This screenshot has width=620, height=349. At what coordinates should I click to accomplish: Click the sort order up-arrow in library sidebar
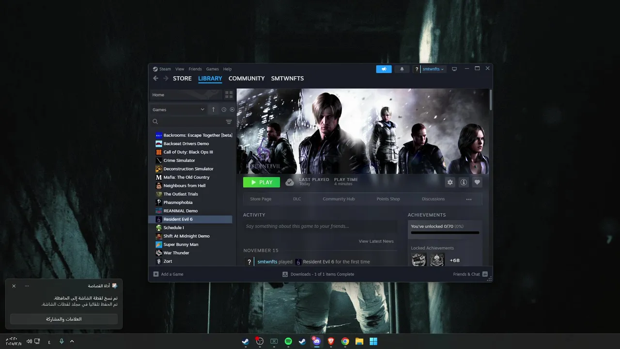[x=213, y=110]
